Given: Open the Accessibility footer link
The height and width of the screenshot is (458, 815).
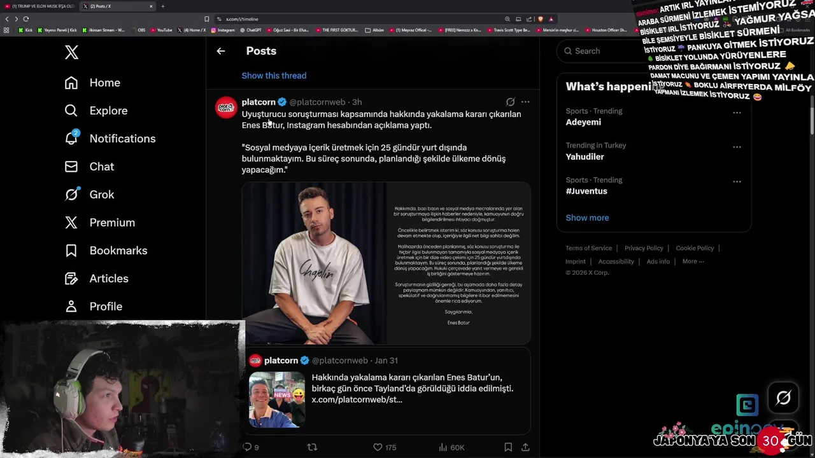Looking at the screenshot, I should pos(616,261).
